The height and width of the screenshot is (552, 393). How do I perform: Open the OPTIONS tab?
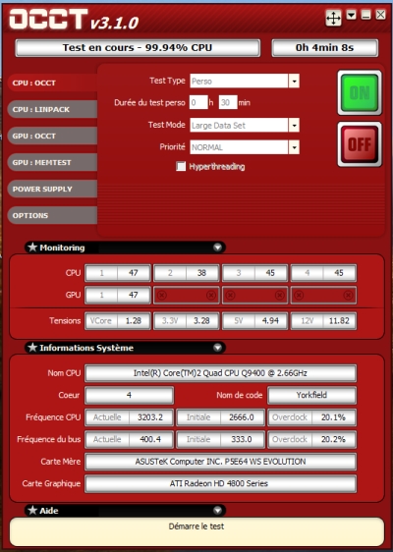coord(52,215)
